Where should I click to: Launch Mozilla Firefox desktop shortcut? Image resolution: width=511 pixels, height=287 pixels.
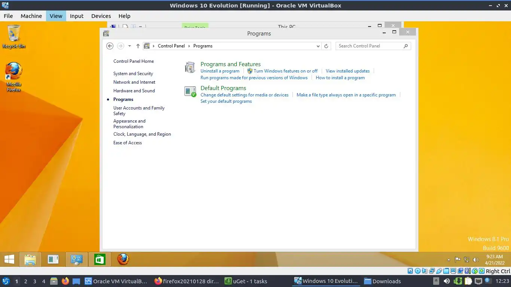[14, 77]
